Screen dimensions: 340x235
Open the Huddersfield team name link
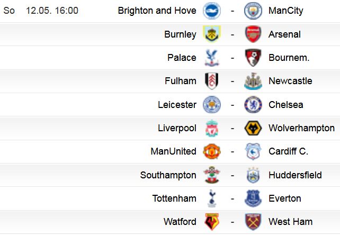coord(295,175)
